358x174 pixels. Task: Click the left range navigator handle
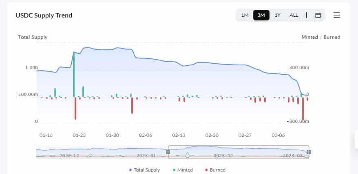(168, 152)
